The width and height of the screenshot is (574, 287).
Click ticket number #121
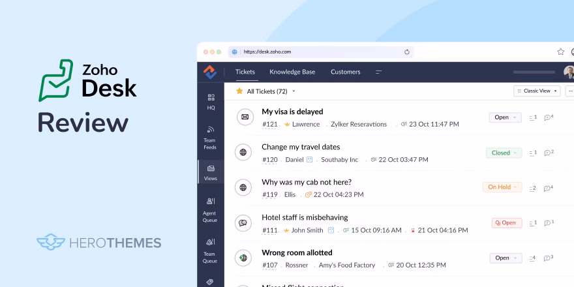tap(270, 125)
